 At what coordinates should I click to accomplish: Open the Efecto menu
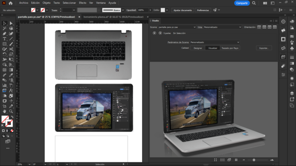pos(83,3)
